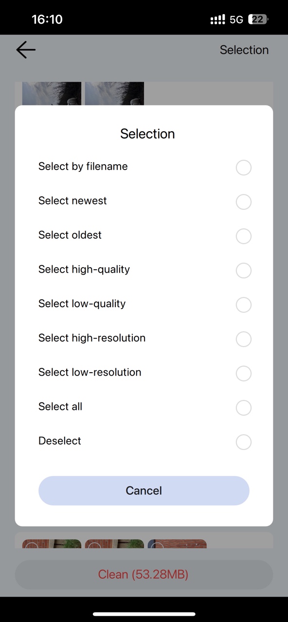The image size is (288, 622).
Task: Select the high-resolution filter radio button
Action: 243,339
